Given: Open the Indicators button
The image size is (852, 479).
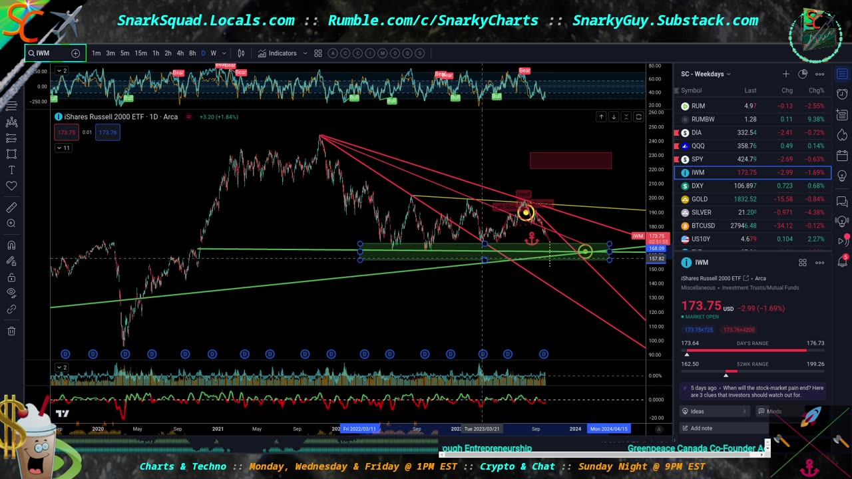Looking at the screenshot, I should (x=278, y=53).
